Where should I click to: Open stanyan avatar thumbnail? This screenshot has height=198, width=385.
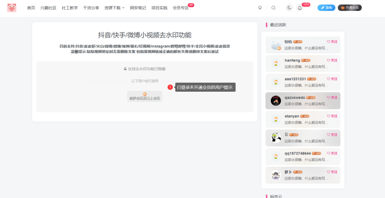(x=276, y=119)
